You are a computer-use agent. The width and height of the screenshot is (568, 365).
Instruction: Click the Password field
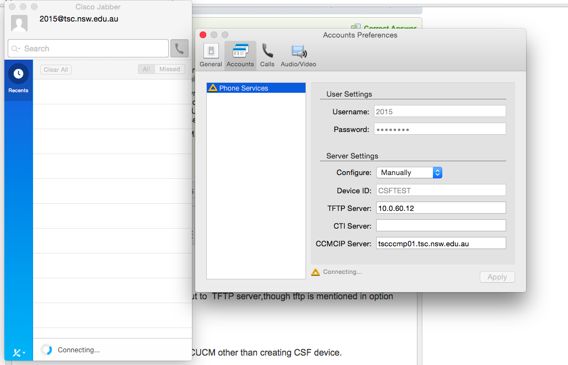click(440, 129)
